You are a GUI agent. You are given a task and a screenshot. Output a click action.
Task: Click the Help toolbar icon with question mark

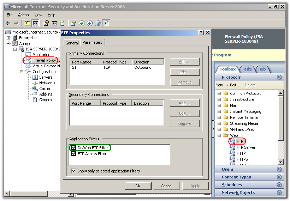[46, 23]
